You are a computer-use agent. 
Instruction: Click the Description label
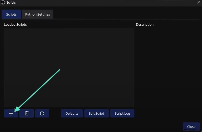click(145, 24)
